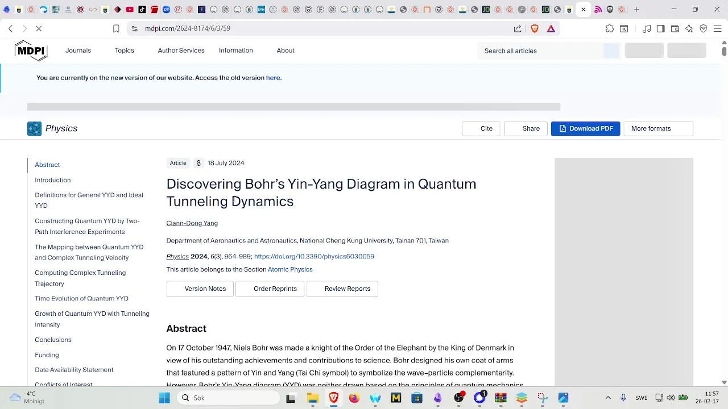
Task: Jump to Computing Complex Tunneling Trajectory
Action: [x=80, y=278]
